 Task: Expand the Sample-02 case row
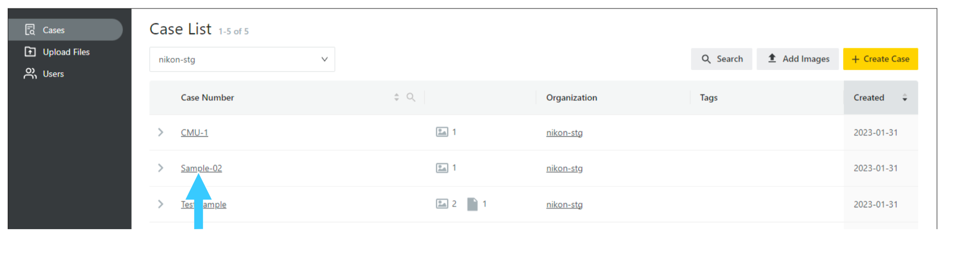coord(161,168)
